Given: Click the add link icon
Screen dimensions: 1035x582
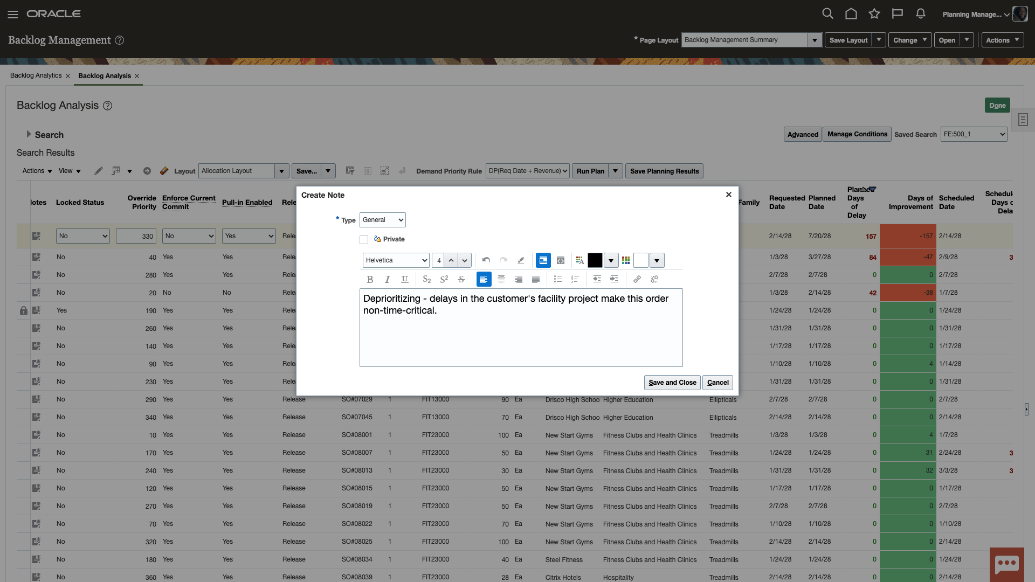Looking at the screenshot, I should [x=637, y=279].
